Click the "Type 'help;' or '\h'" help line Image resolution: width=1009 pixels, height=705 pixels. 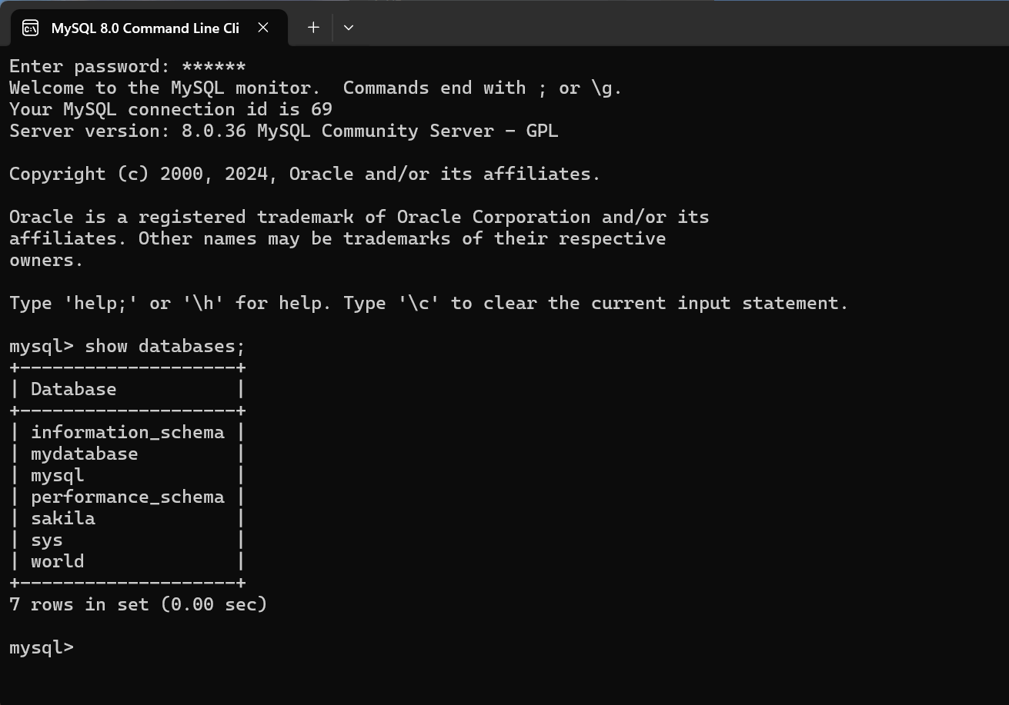[429, 304]
